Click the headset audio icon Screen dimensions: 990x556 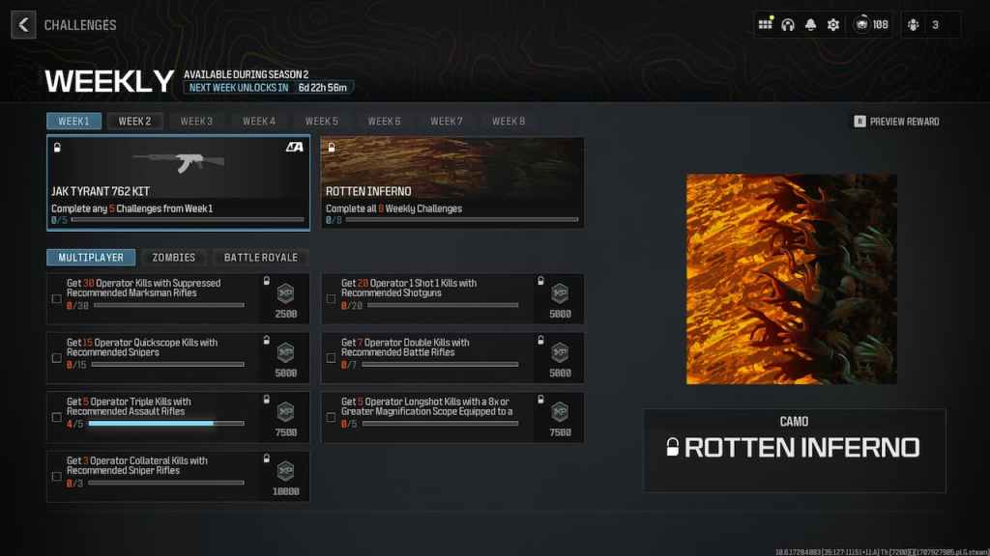click(x=788, y=24)
